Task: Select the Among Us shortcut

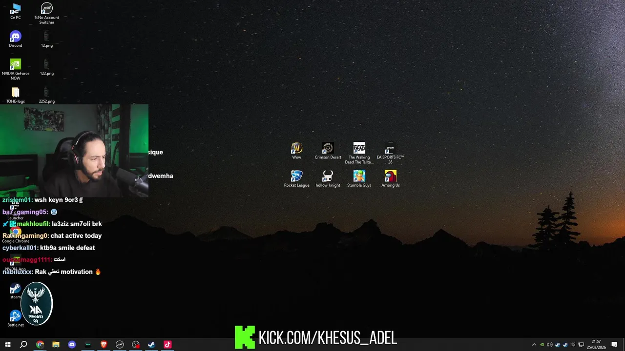Action: coord(390,179)
